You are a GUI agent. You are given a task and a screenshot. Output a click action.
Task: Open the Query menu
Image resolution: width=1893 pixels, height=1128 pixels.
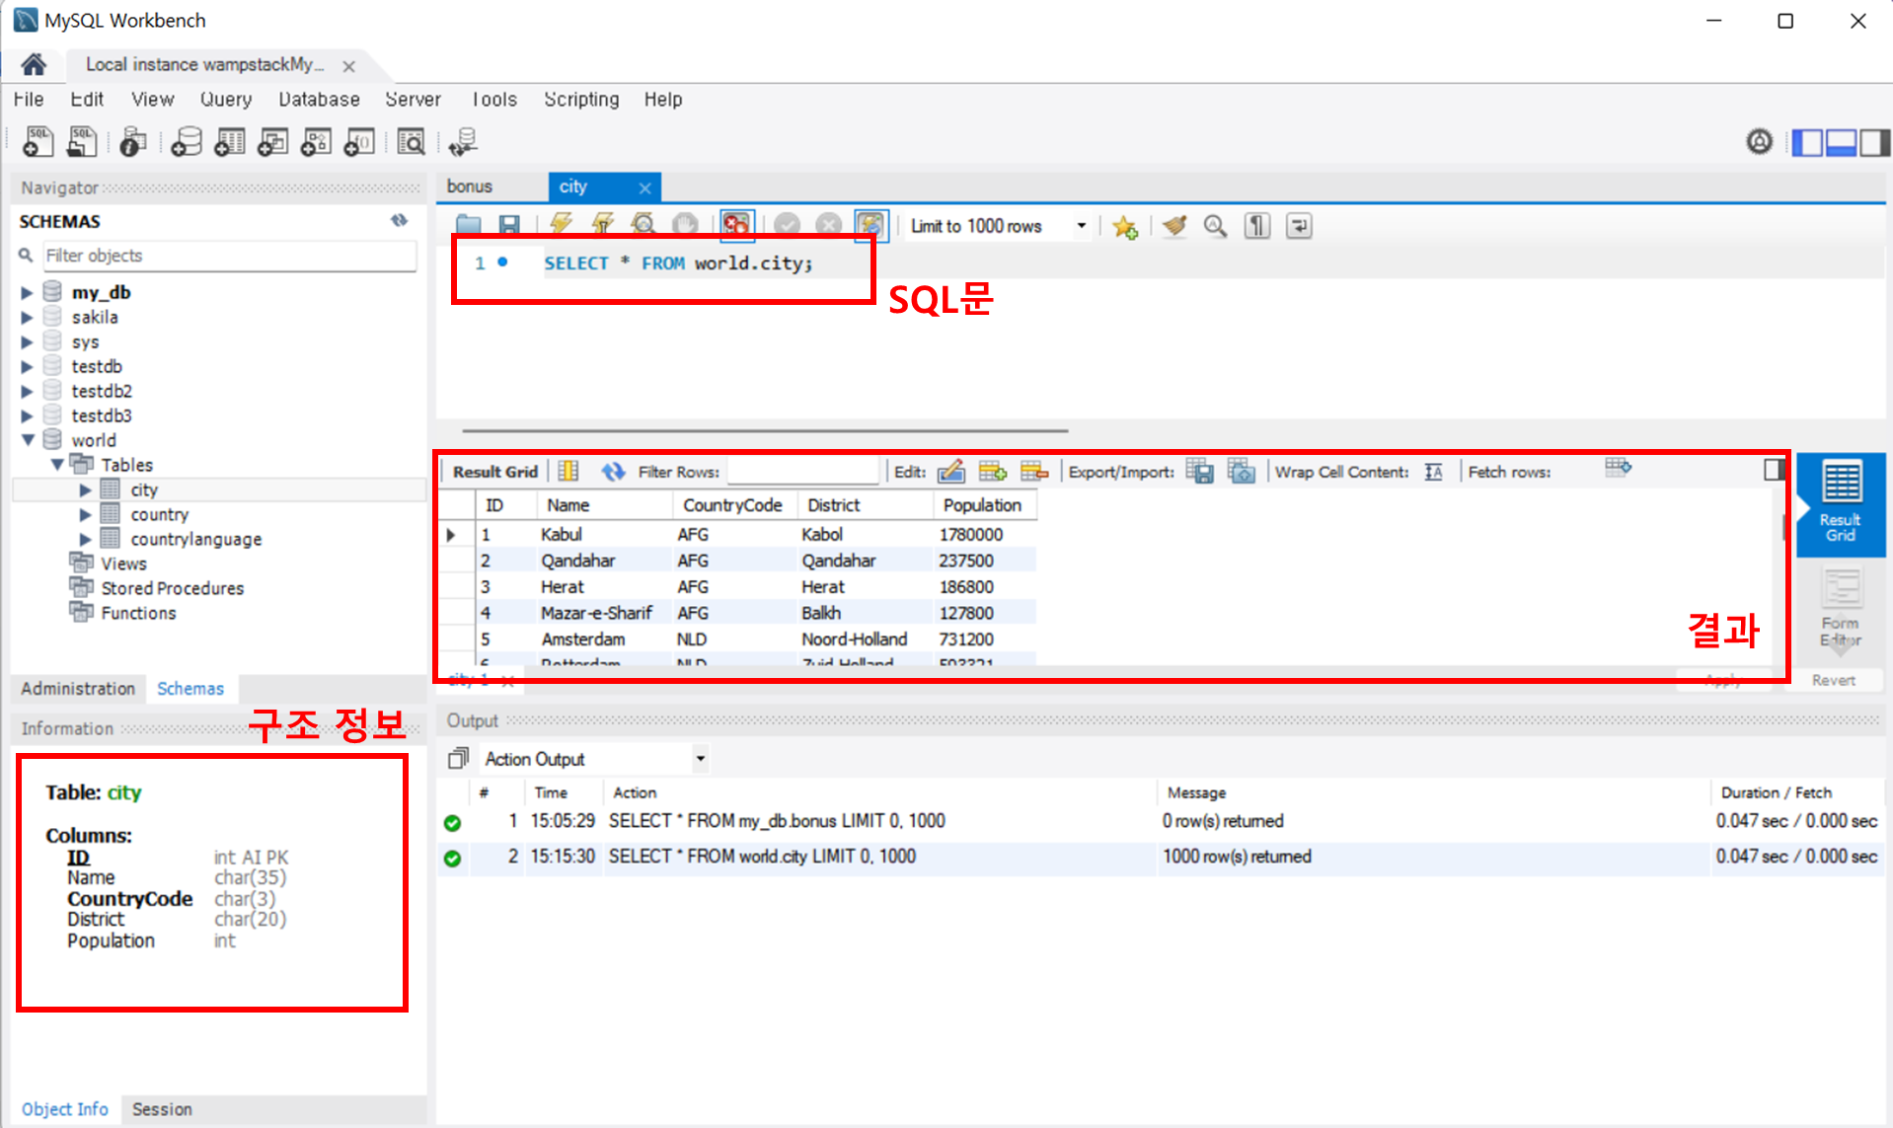point(226,100)
